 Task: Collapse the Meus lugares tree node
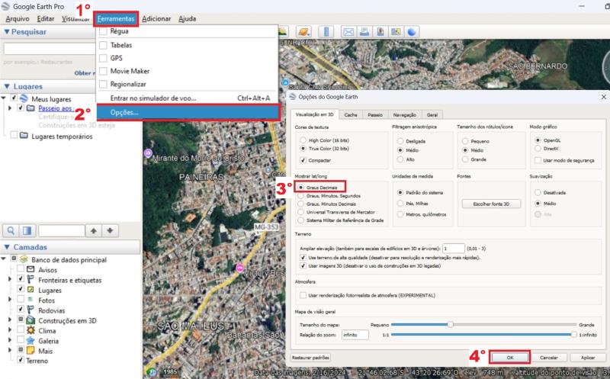[x=4, y=98]
